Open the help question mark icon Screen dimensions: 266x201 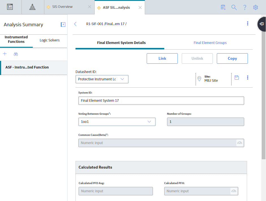click(x=245, y=7)
